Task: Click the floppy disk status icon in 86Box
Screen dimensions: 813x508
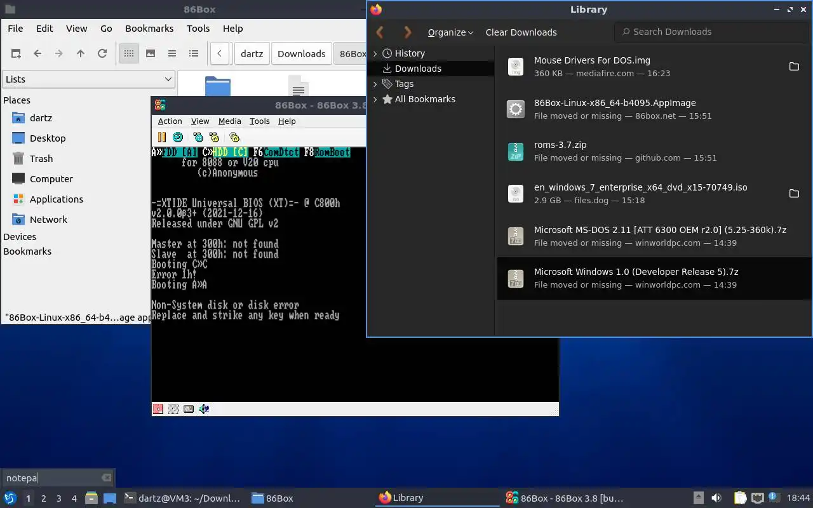Action: click(x=158, y=409)
